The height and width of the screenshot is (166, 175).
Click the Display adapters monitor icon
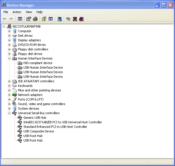[x=15, y=40]
